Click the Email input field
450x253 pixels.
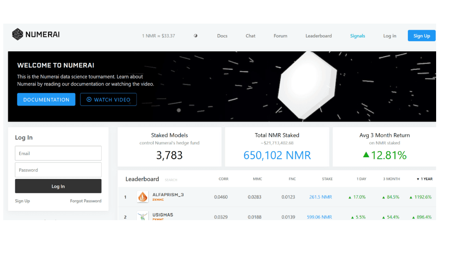[x=58, y=153]
